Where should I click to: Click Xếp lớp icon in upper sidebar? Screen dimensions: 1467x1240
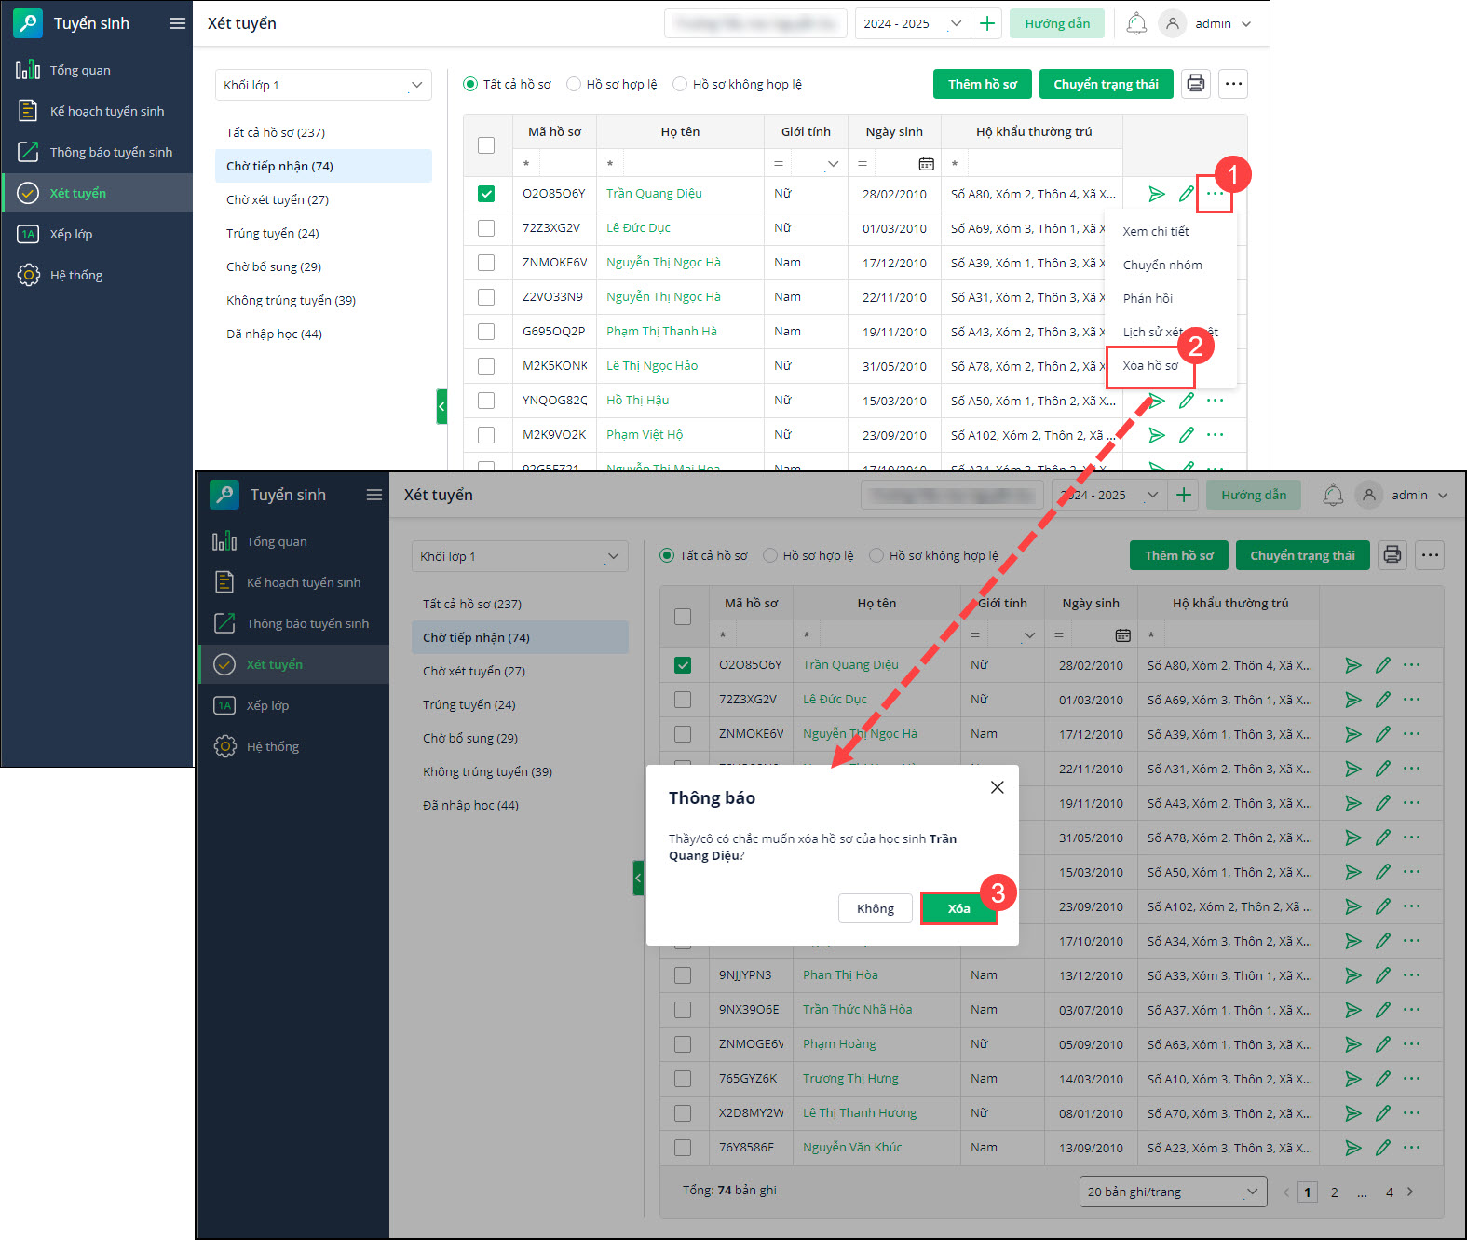coord(28,234)
